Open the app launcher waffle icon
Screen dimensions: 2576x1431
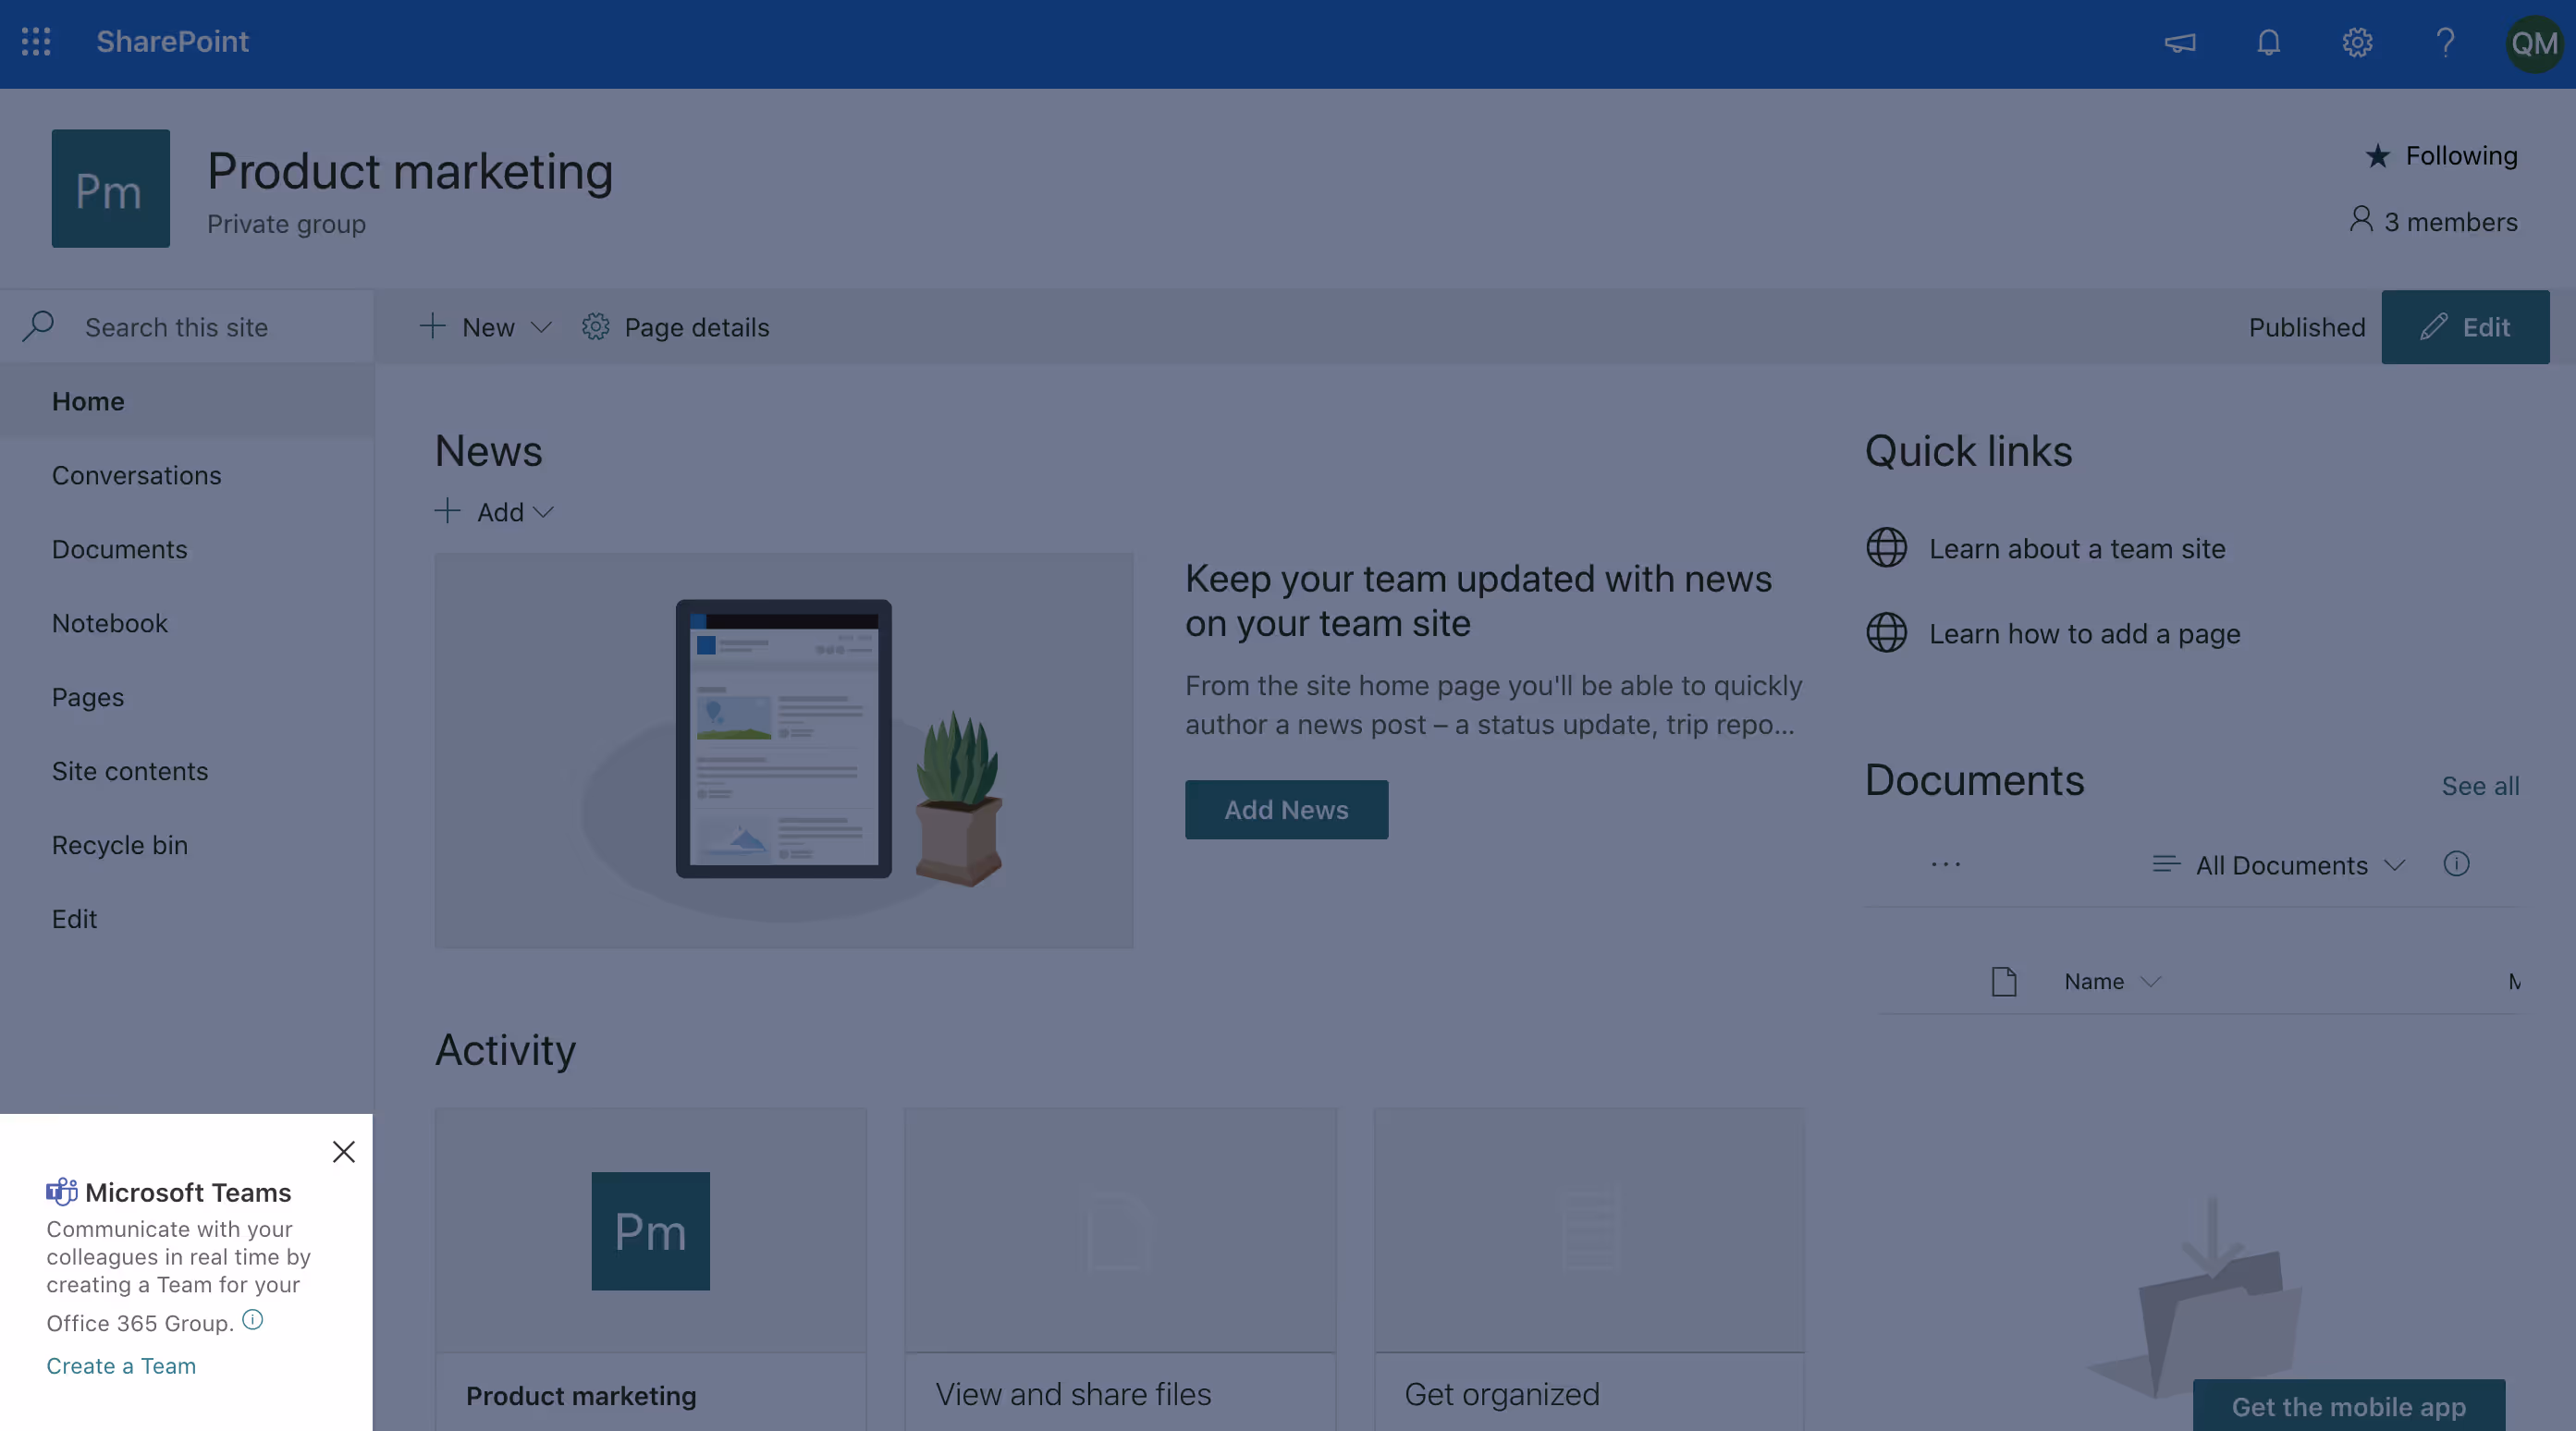click(36, 42)
